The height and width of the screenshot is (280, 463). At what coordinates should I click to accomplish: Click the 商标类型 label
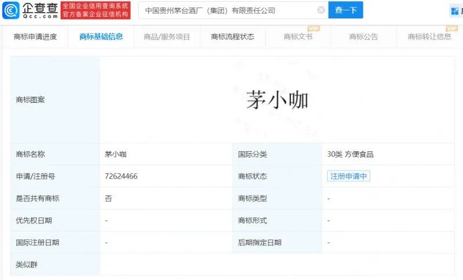(x=252, y=198)
